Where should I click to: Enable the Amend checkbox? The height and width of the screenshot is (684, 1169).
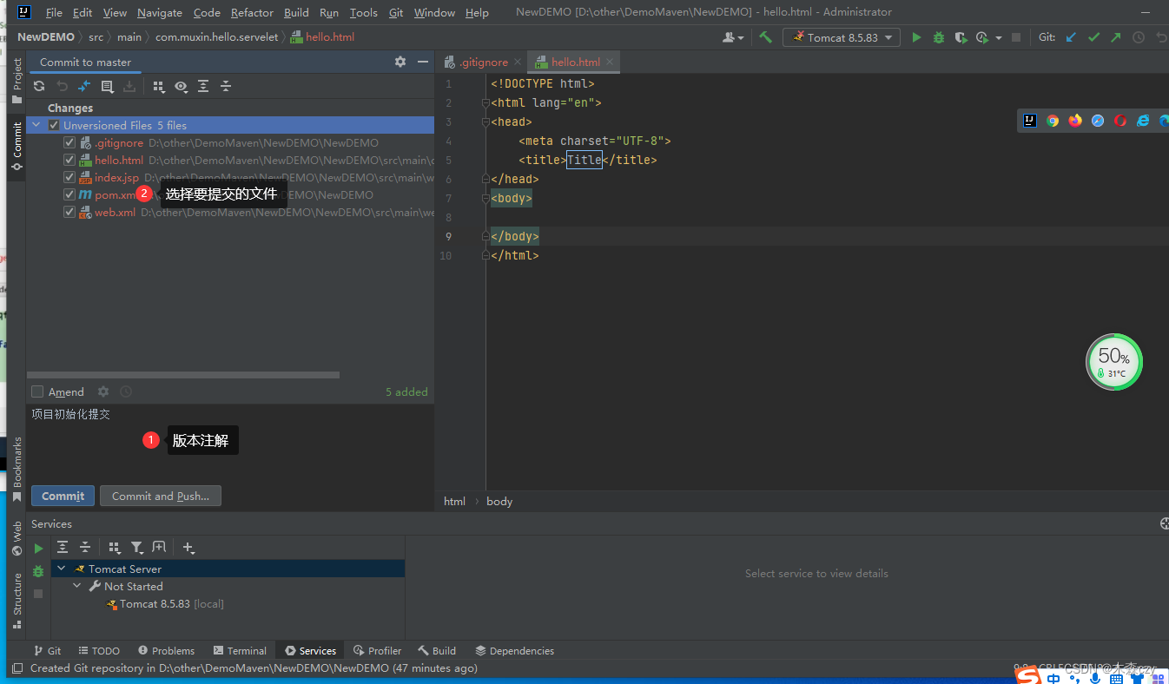click(37, 391)
